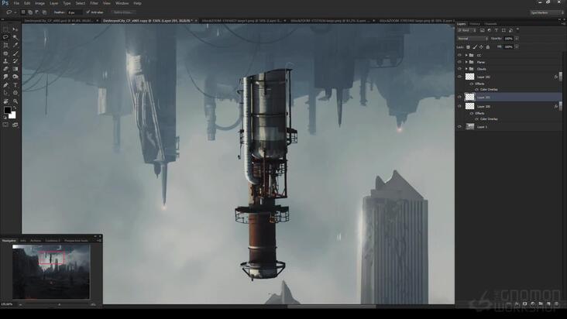Select the Crop tool

point(5,45)
